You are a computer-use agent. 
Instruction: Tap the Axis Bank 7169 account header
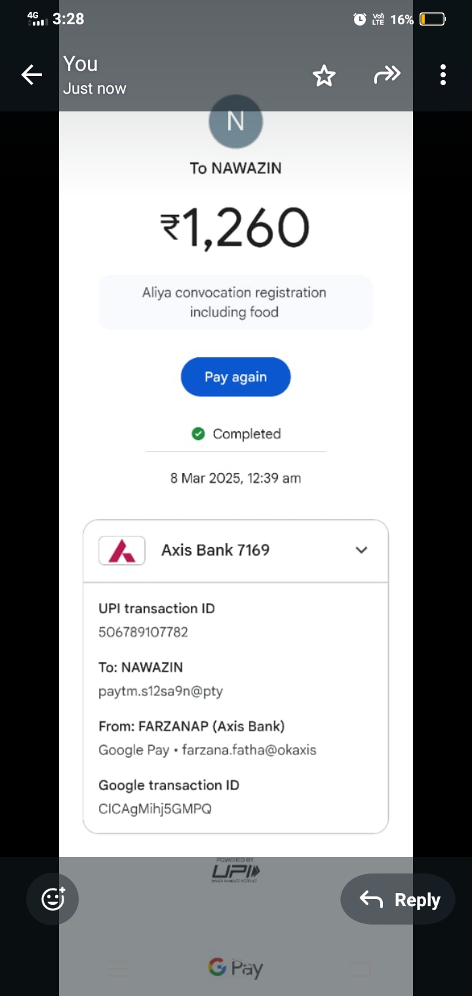point(216,550)
